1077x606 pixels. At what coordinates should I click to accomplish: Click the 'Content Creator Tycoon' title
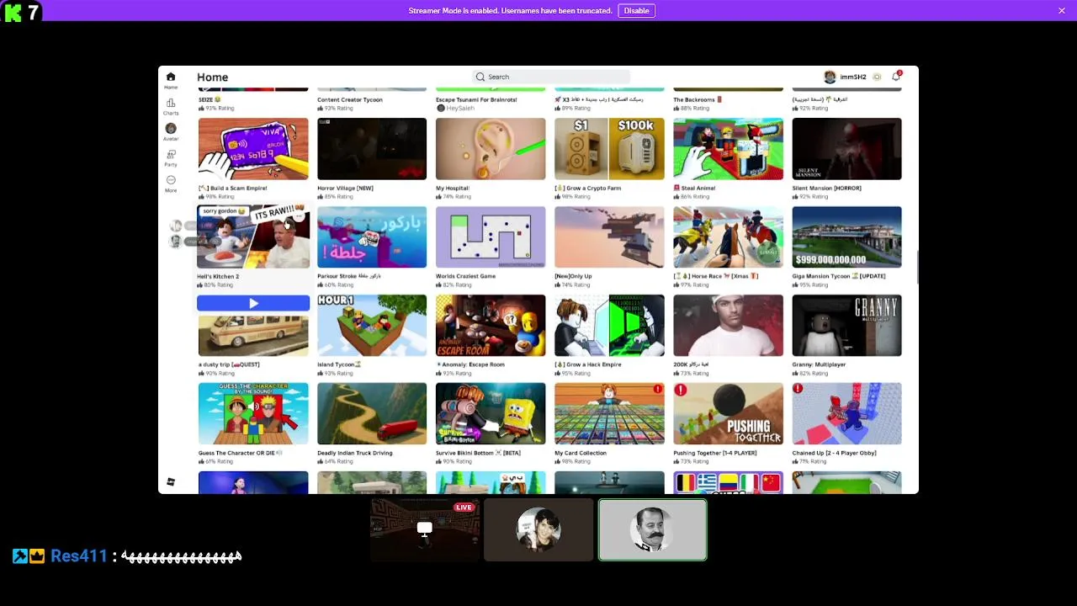[350, 99]
